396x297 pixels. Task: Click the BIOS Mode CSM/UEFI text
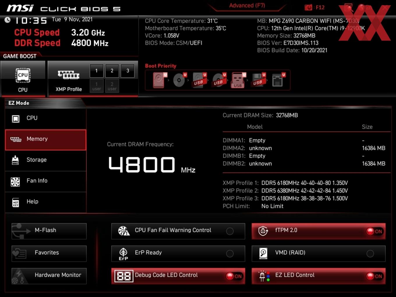(x=174, y=43)
